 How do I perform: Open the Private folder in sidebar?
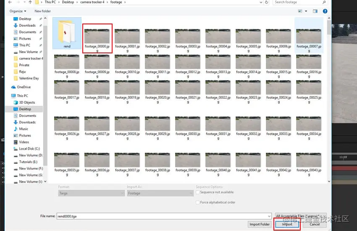[24, 65]
